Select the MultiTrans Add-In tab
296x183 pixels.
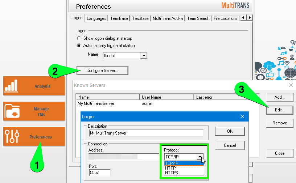168,18
